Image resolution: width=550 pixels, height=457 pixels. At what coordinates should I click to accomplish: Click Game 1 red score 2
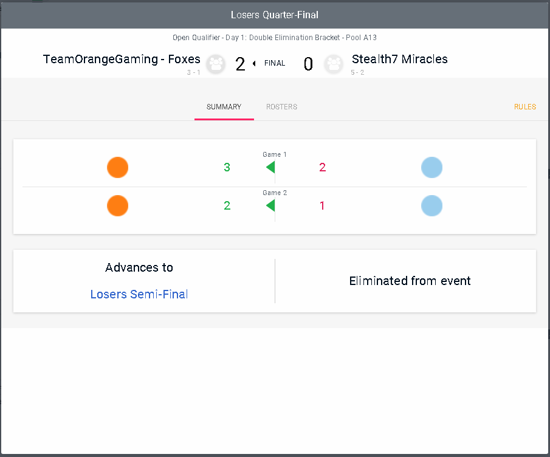click(x=322, y=167)
